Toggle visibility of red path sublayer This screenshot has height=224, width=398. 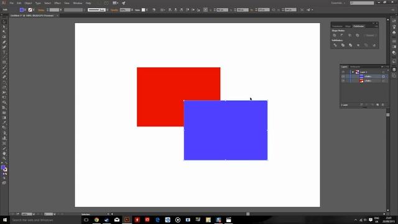pyautogui.click(x=343, y=81)
